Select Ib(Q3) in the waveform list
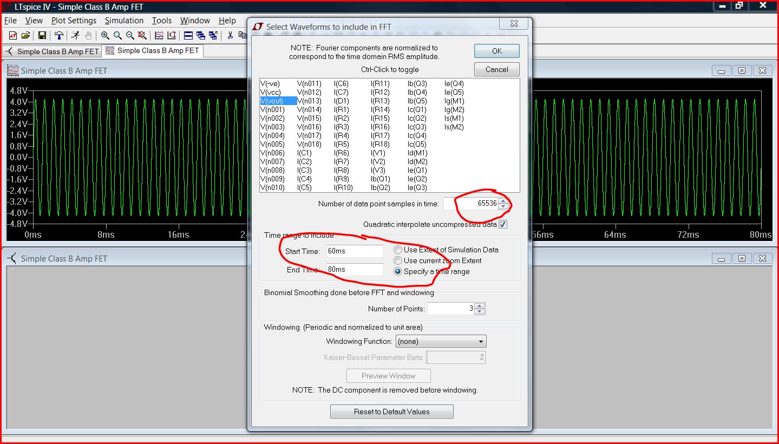The image size is (779, 444). [417, 83]
